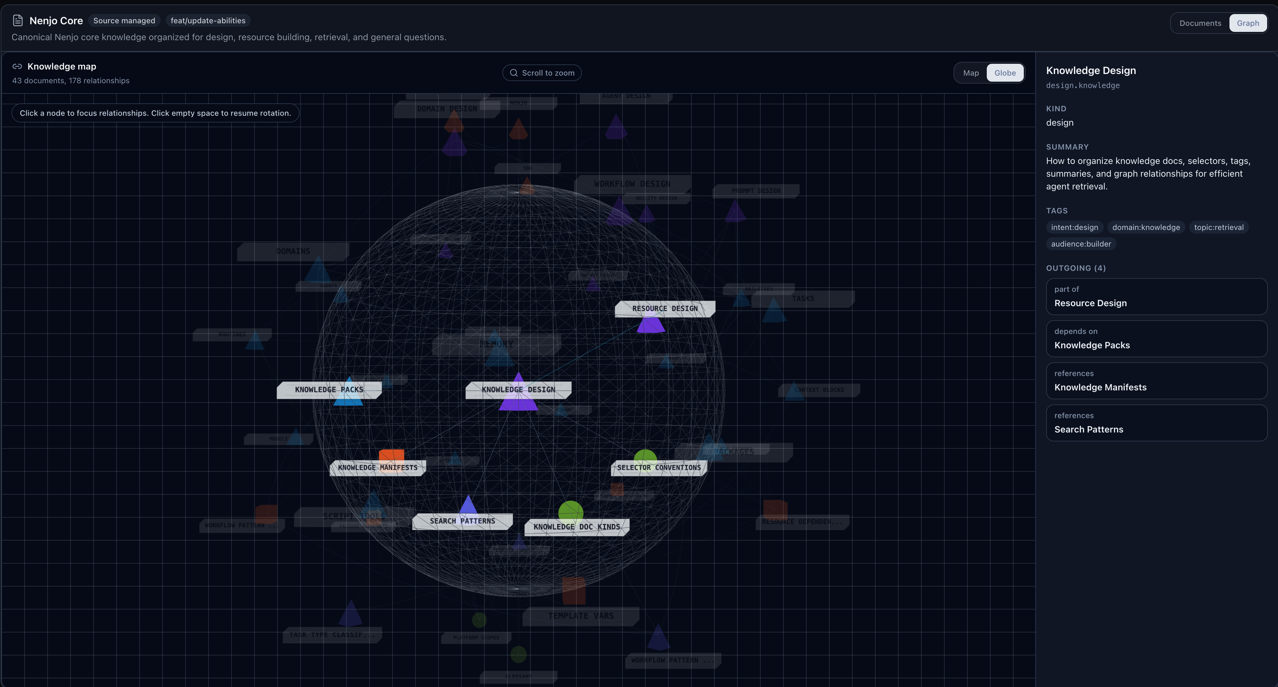Click the topic:retrieval tag
Screen dimensions: 1278x687
point(1219,227)
